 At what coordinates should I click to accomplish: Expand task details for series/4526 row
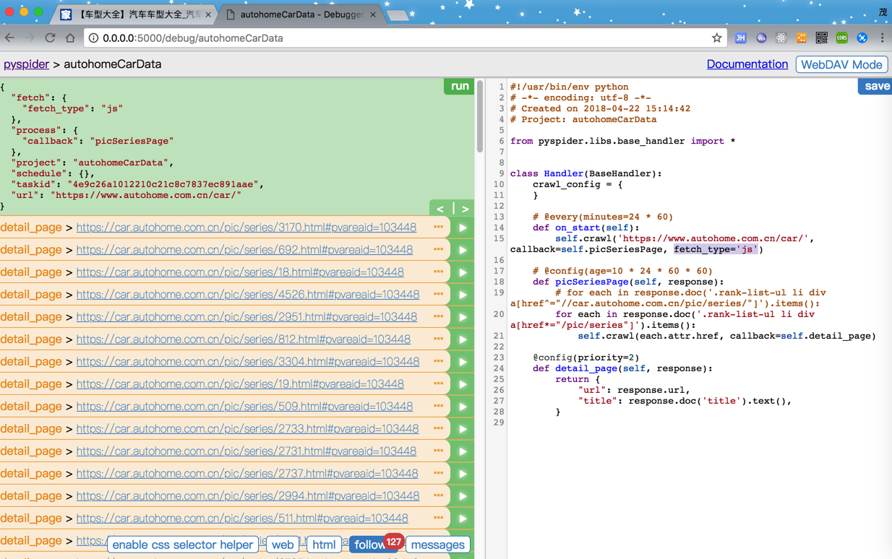click(x=438, y=295)
